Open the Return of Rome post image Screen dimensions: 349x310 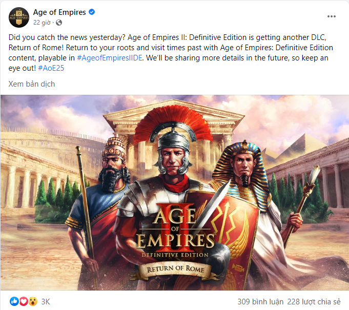(x=174, y=193)
